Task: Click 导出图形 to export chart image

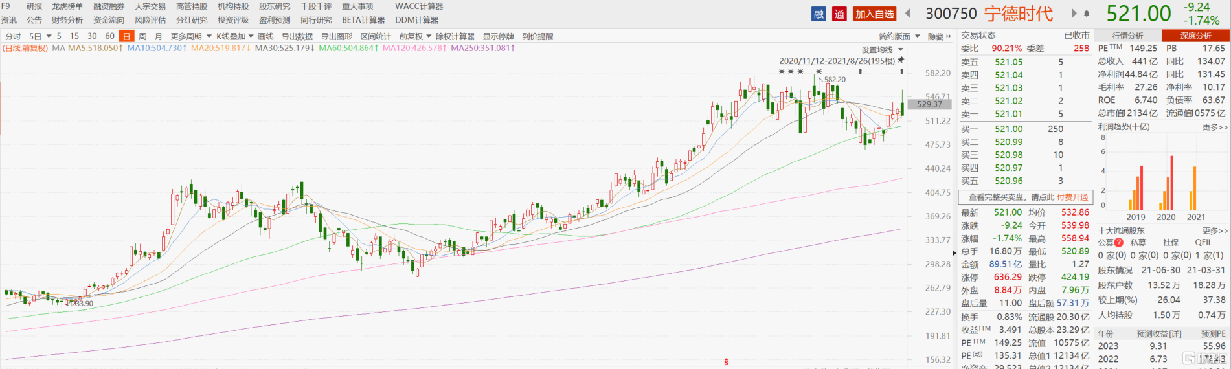Action: point(337,37)
